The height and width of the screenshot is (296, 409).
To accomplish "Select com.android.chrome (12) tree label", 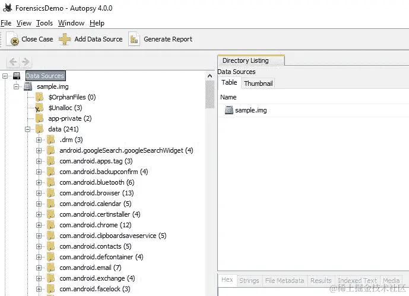I will pos(96,225).
